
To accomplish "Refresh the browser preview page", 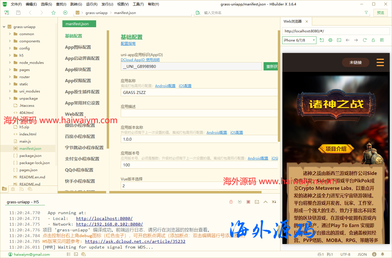I will [365, 40].
